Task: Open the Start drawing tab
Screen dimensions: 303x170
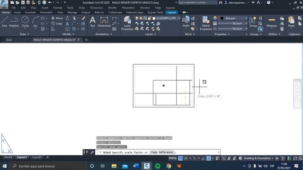Action: coord(9,40)
